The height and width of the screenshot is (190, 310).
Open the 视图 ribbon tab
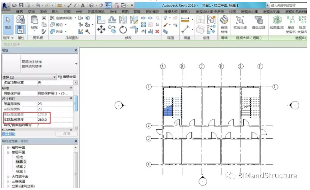125,12
